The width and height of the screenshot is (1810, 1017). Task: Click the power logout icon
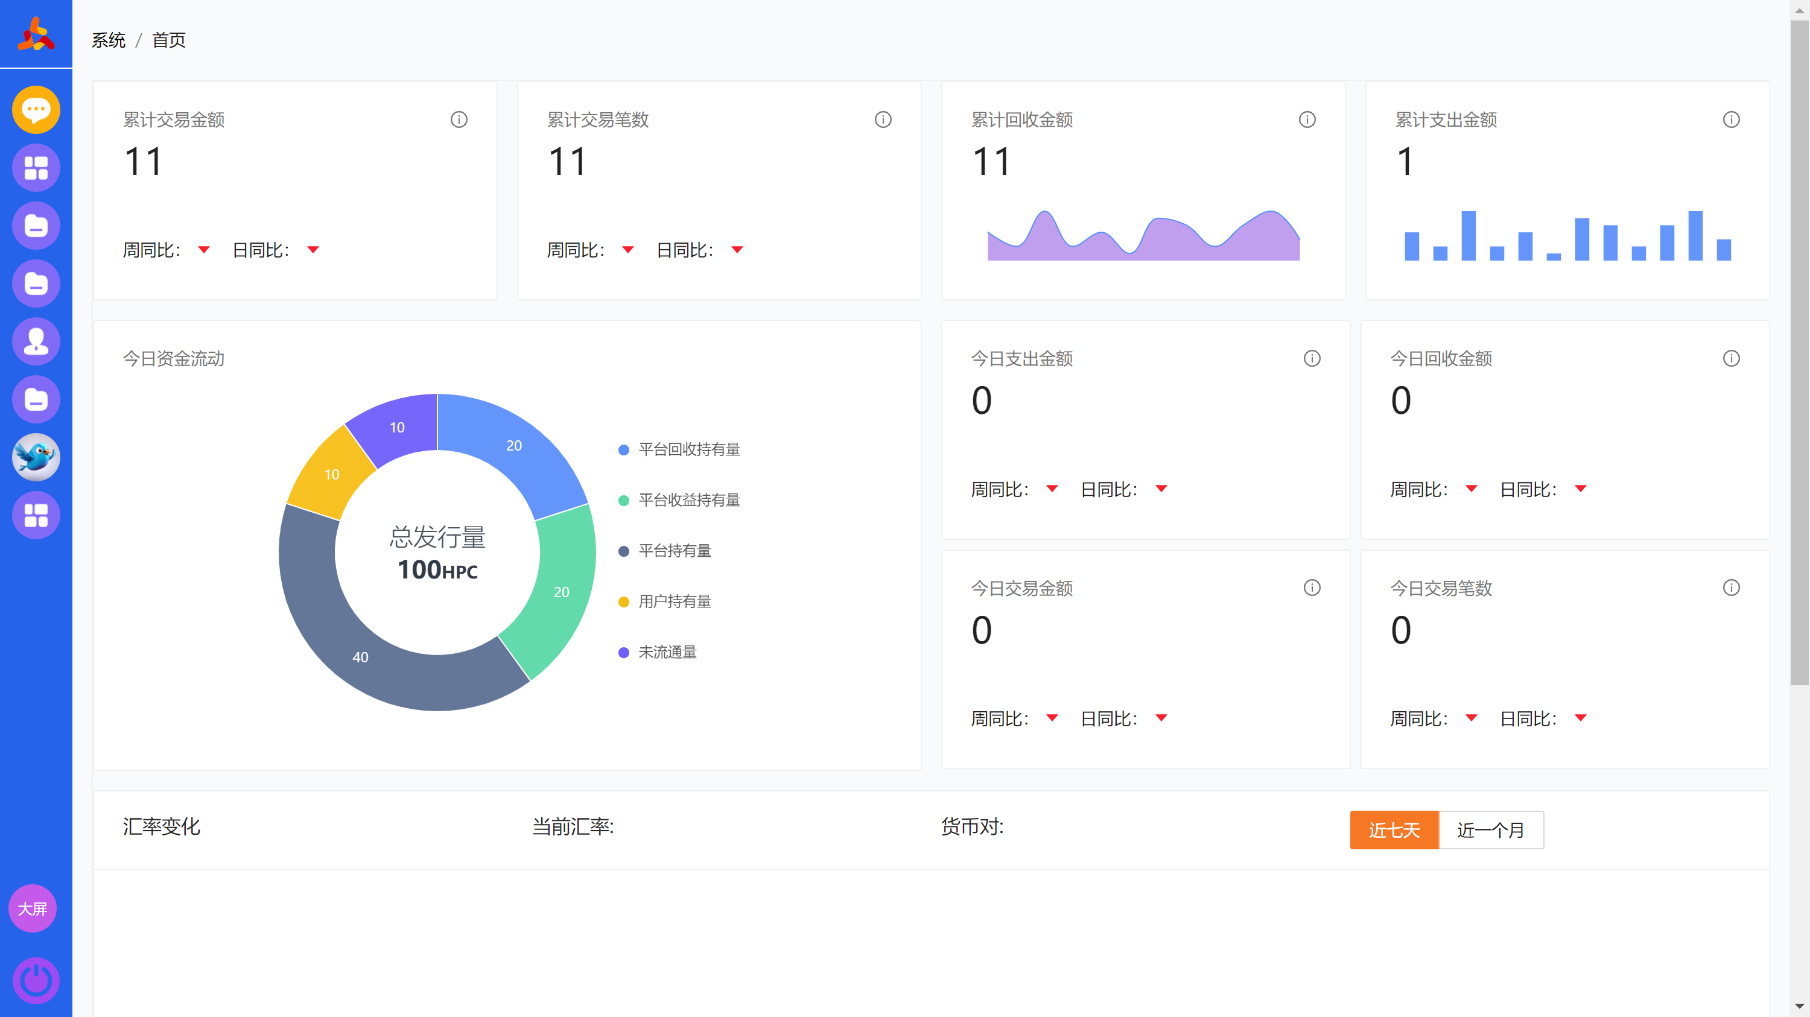(x=36, y=980)
